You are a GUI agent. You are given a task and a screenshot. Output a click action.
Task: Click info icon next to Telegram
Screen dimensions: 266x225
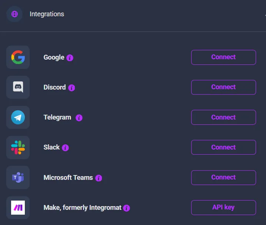coord(79,118)
